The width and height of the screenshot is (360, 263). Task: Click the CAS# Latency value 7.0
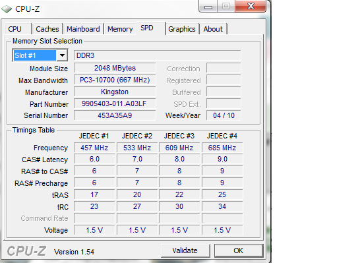[137, 159]
